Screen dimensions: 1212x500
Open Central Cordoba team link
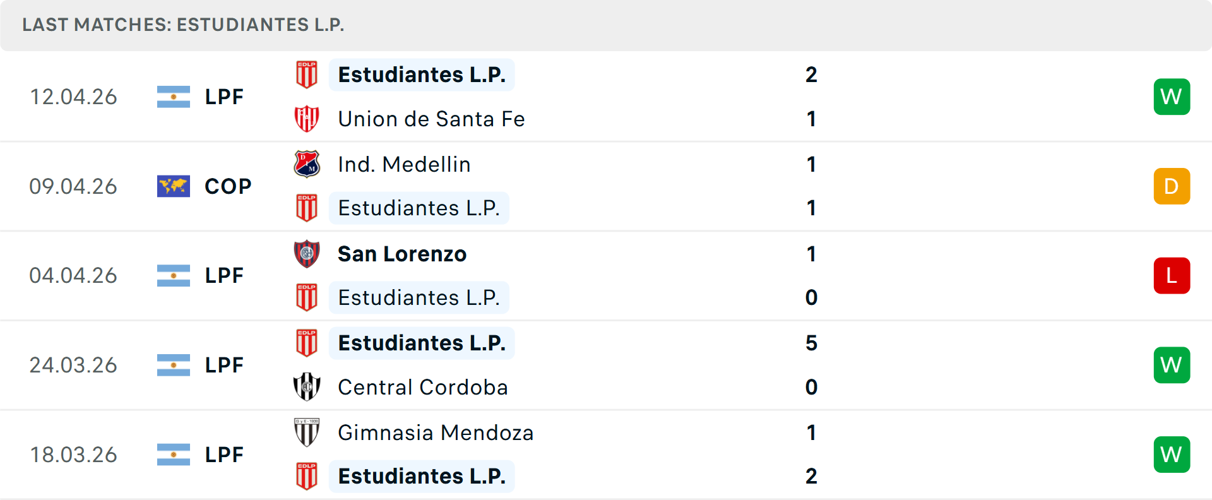422,387
